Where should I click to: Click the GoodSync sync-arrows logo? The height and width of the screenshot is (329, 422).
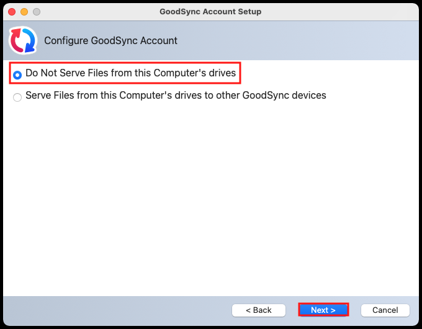[22, 40]
